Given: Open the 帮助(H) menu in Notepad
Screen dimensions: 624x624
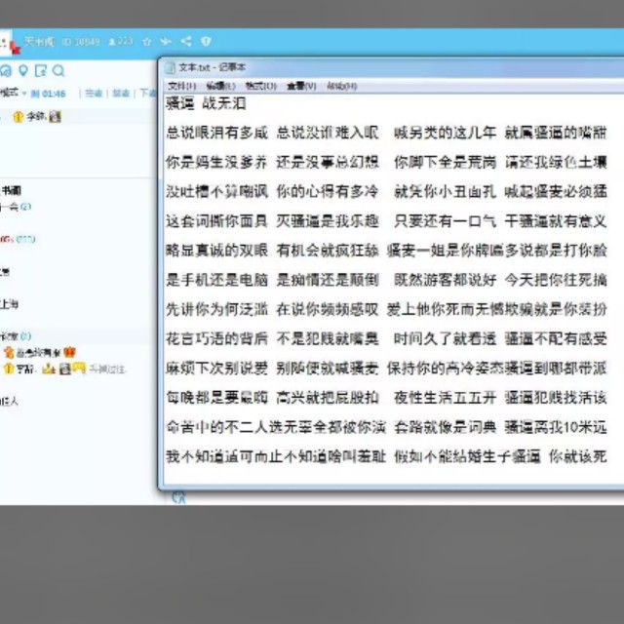Looking at the screenshot, I should coord(341,86).
